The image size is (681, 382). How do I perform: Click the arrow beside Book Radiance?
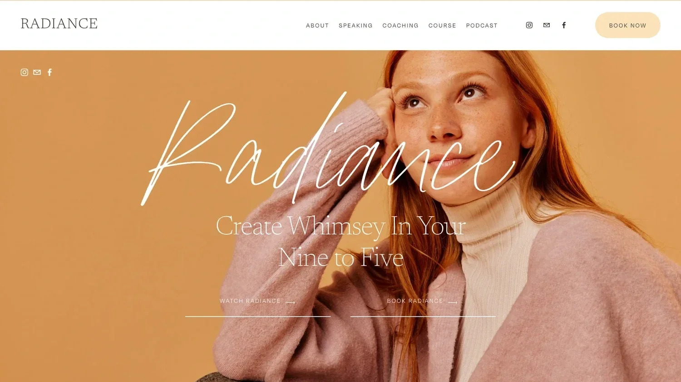click(453, 302)
